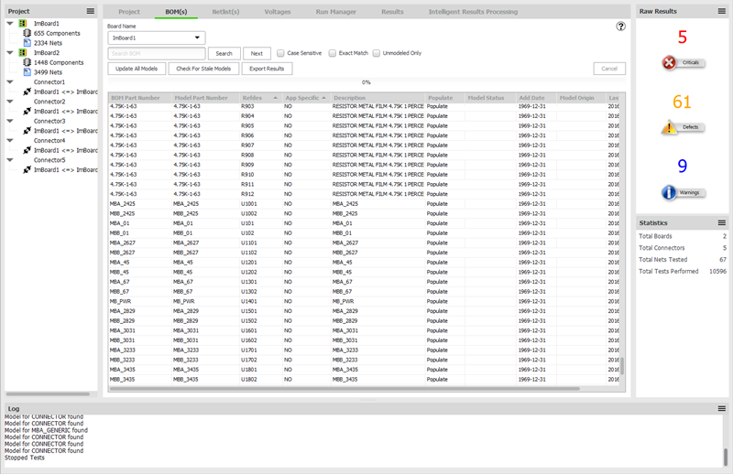Screen dimensions: 733x474
Task: Click the blue Warnings info icon
Action: (670, 192)
